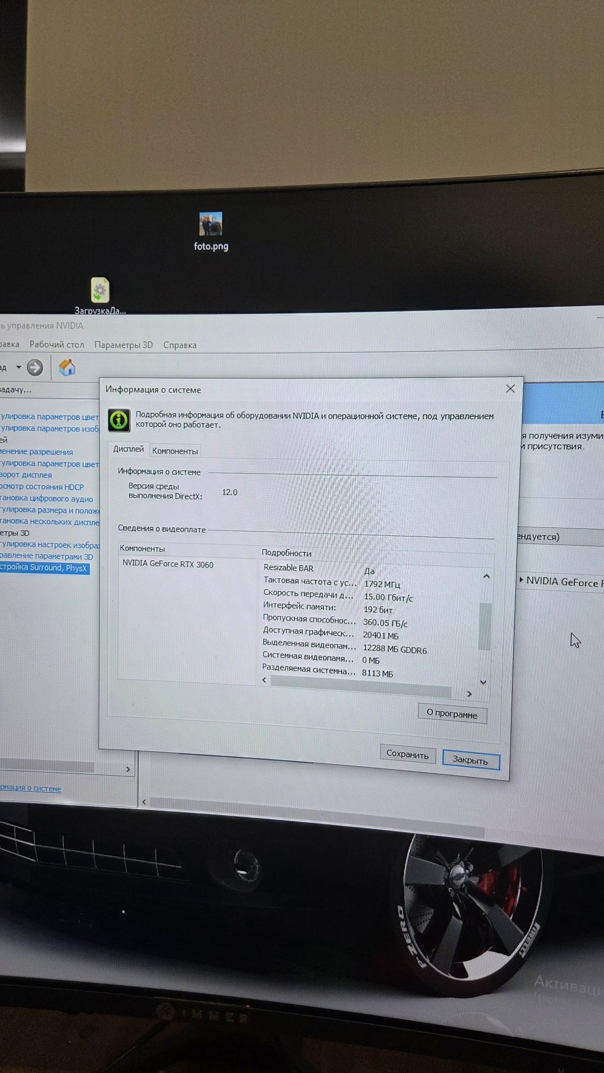Open the Справка menu

coord(180,345)
